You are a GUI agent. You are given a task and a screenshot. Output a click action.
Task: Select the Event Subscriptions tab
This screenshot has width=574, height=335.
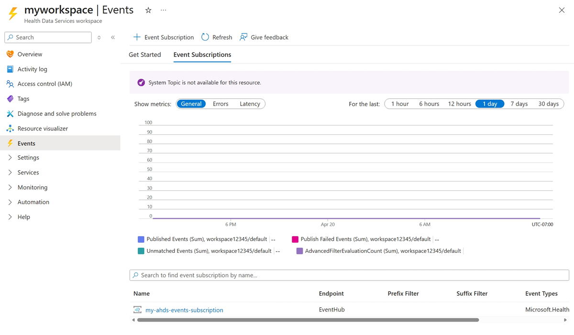tap(202, 54)
